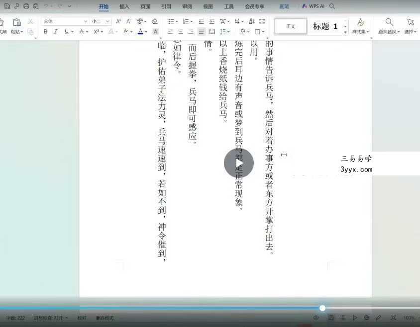Click the video play button overlay
This screenshot has height=327, width=420.
239,163
